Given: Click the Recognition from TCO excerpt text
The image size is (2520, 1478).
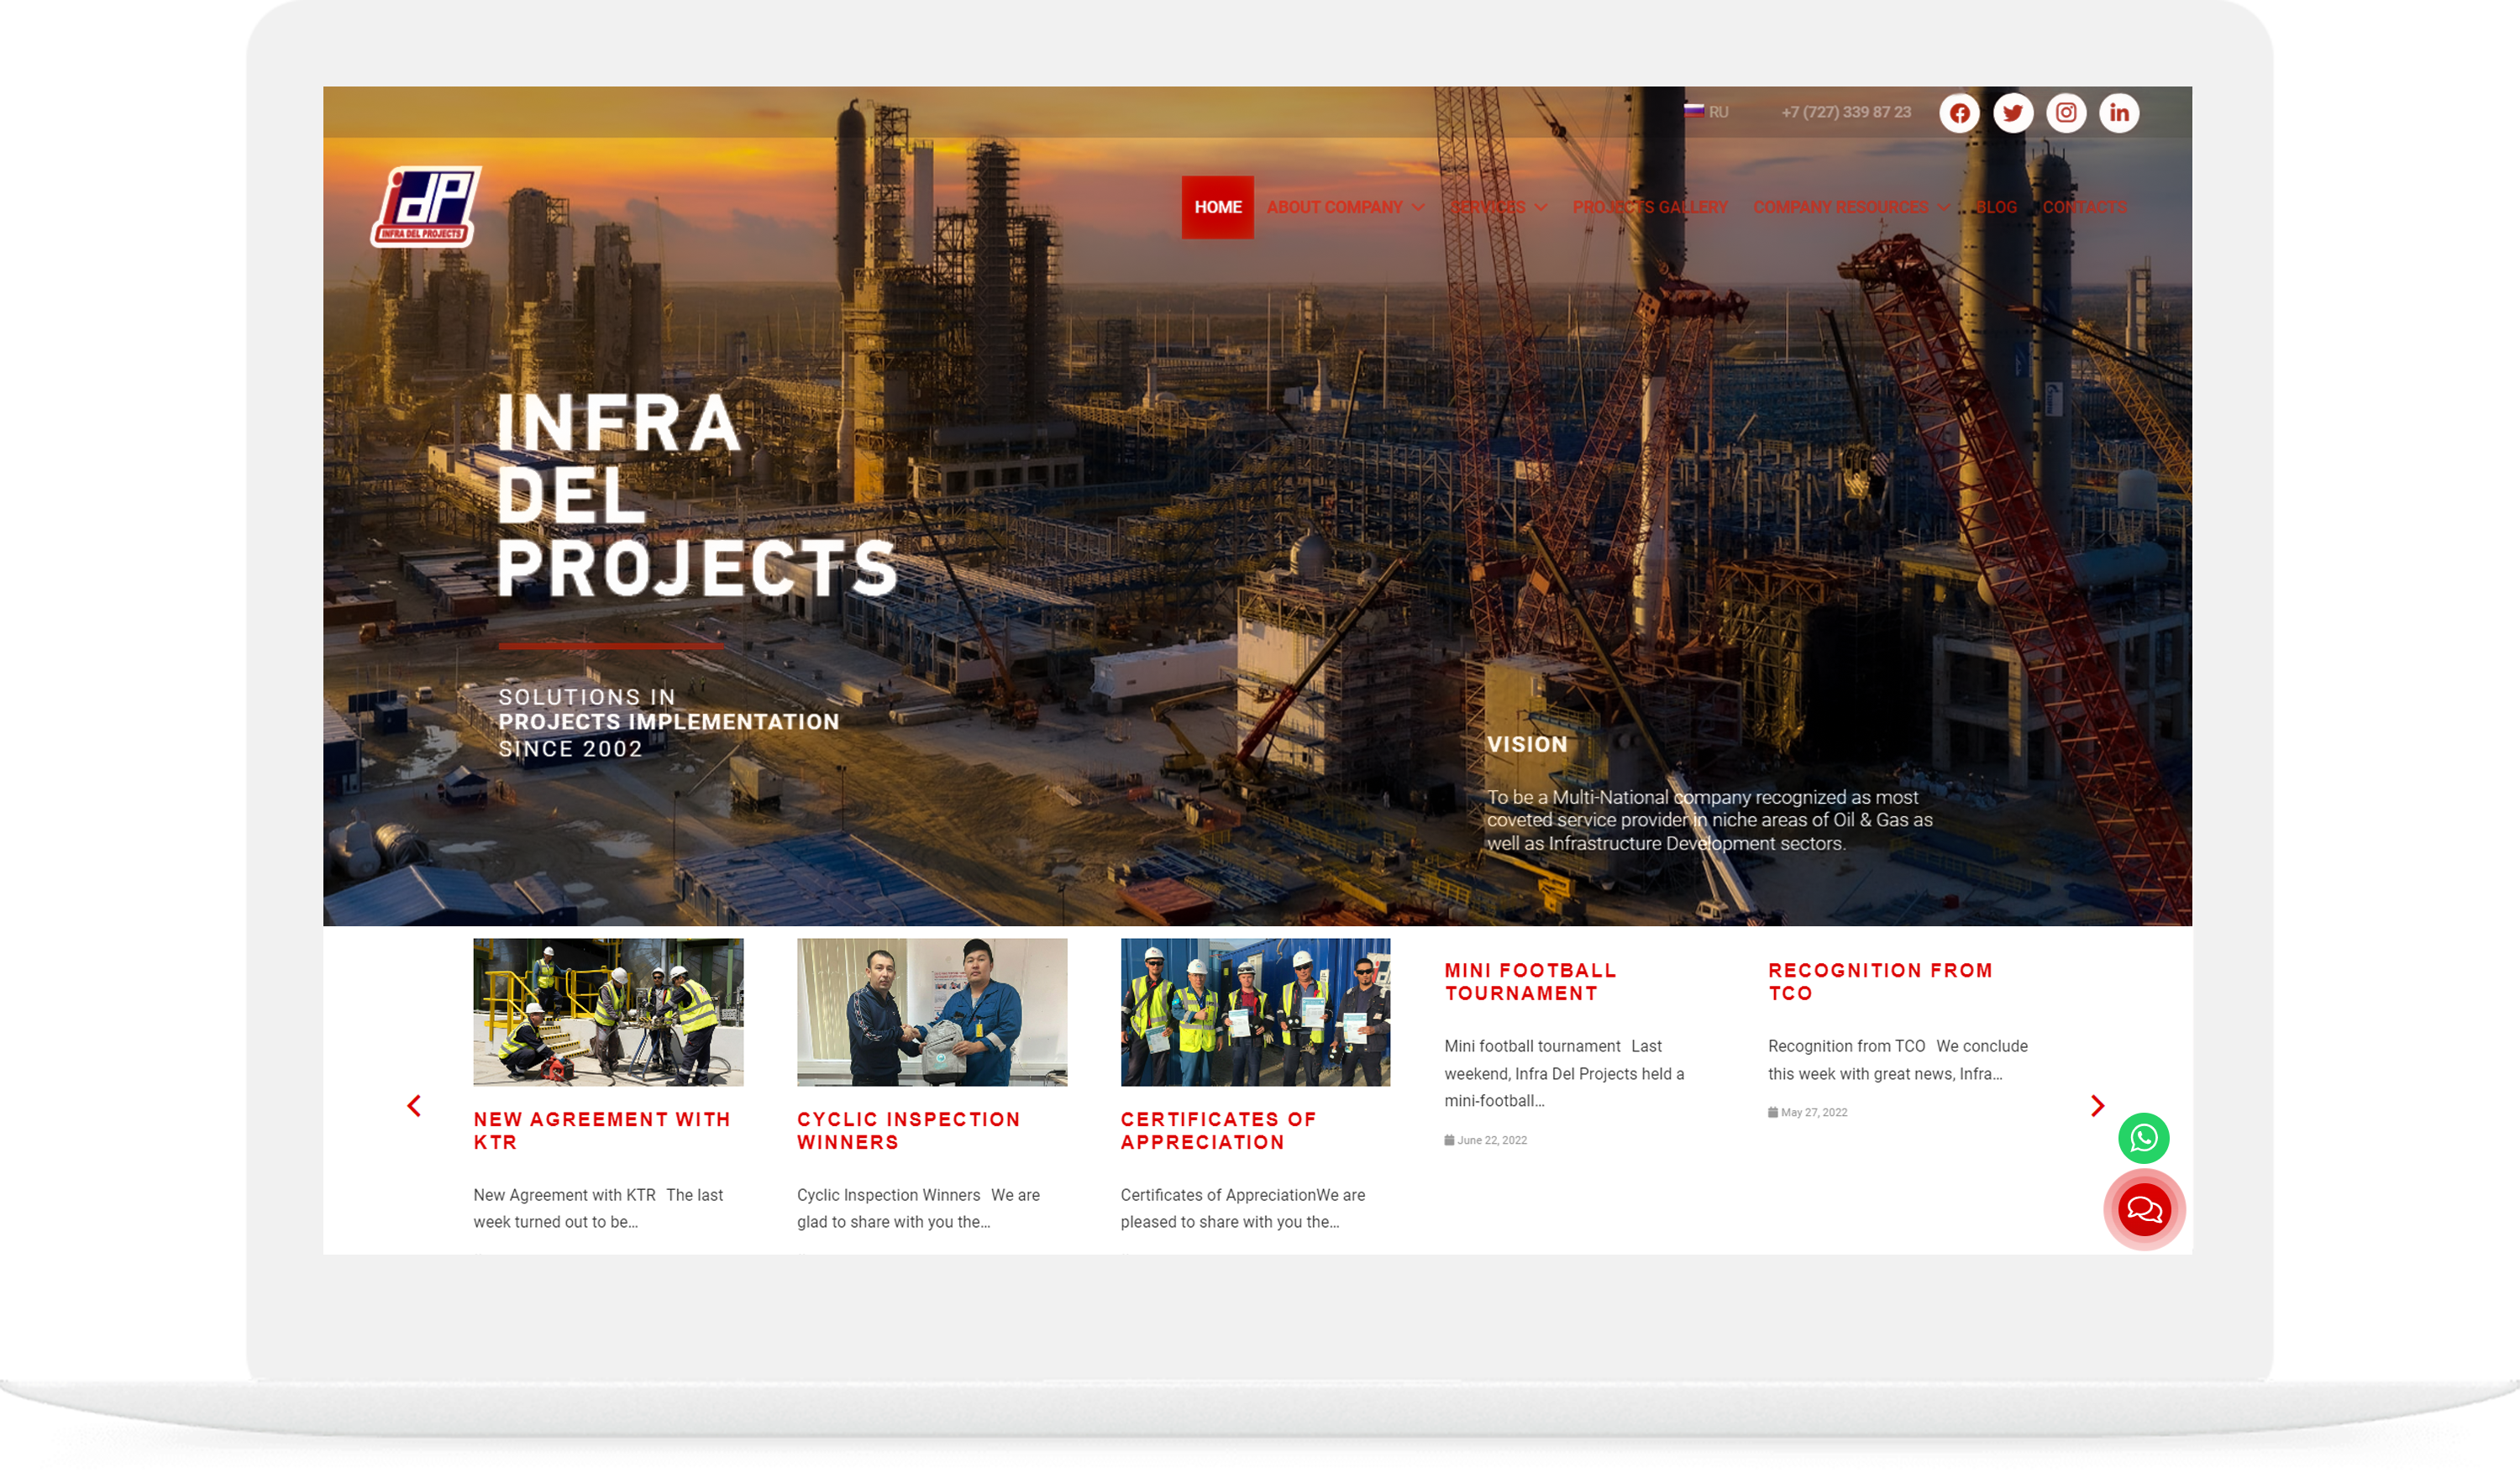Looking at the screenshot, I should 1897,1060.
